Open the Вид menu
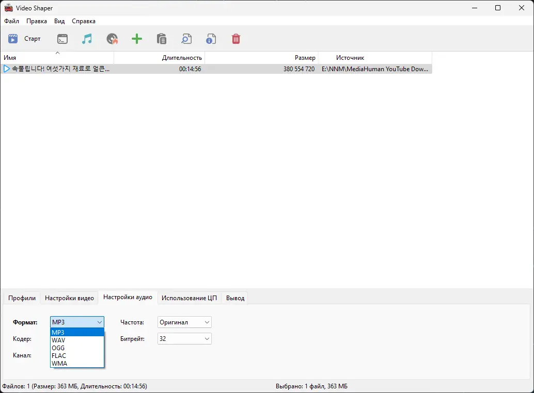534x393 pixels. (59, 21)
